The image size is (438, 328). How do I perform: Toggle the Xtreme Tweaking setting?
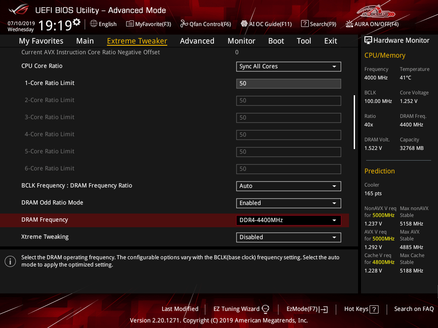(288, 237)
